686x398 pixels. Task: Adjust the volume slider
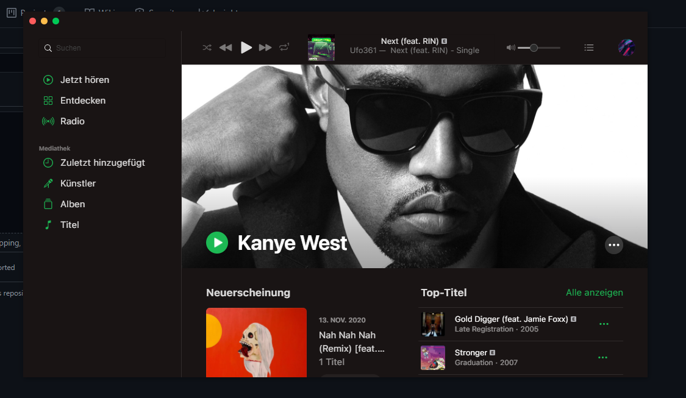pyautogui.click(x=534, y=47)
